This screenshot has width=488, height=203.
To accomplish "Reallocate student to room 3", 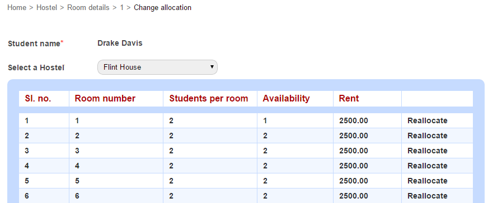I will coord(428,151).
